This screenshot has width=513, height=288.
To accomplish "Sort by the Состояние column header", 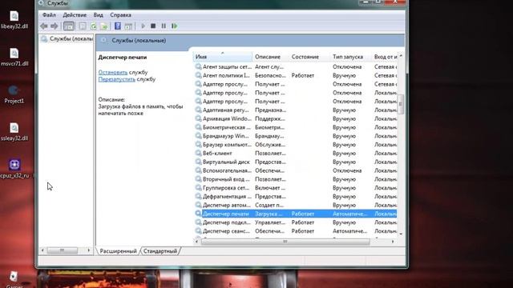I will 309,57.
